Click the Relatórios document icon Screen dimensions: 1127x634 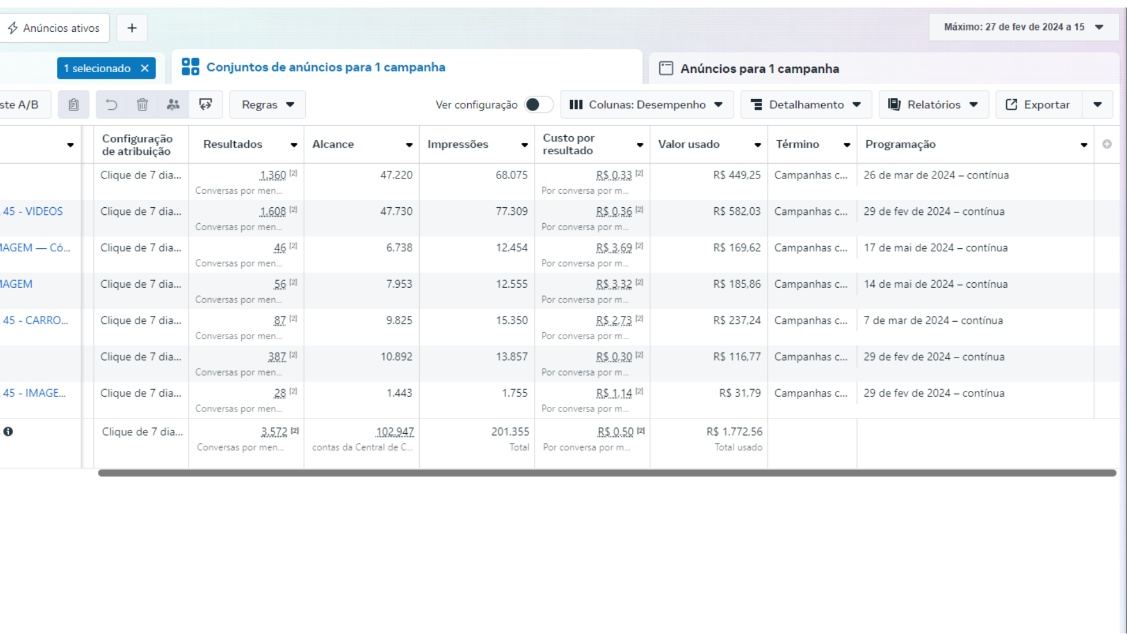(x=894, y=104)
